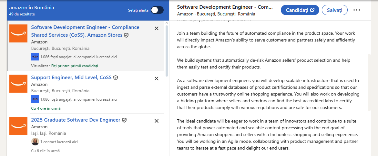
Task: Click 'Iași, Iași, România' location text
Action: 48,133
